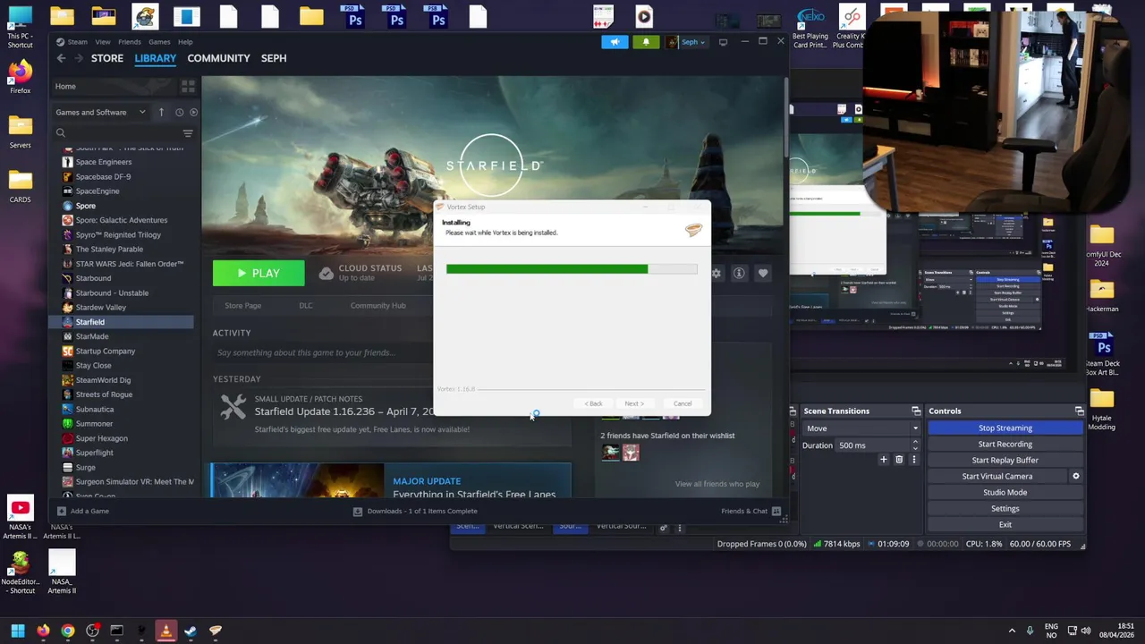The image size is (1145, 644).
Task: Click Add a Game
Action: (82, 511)
